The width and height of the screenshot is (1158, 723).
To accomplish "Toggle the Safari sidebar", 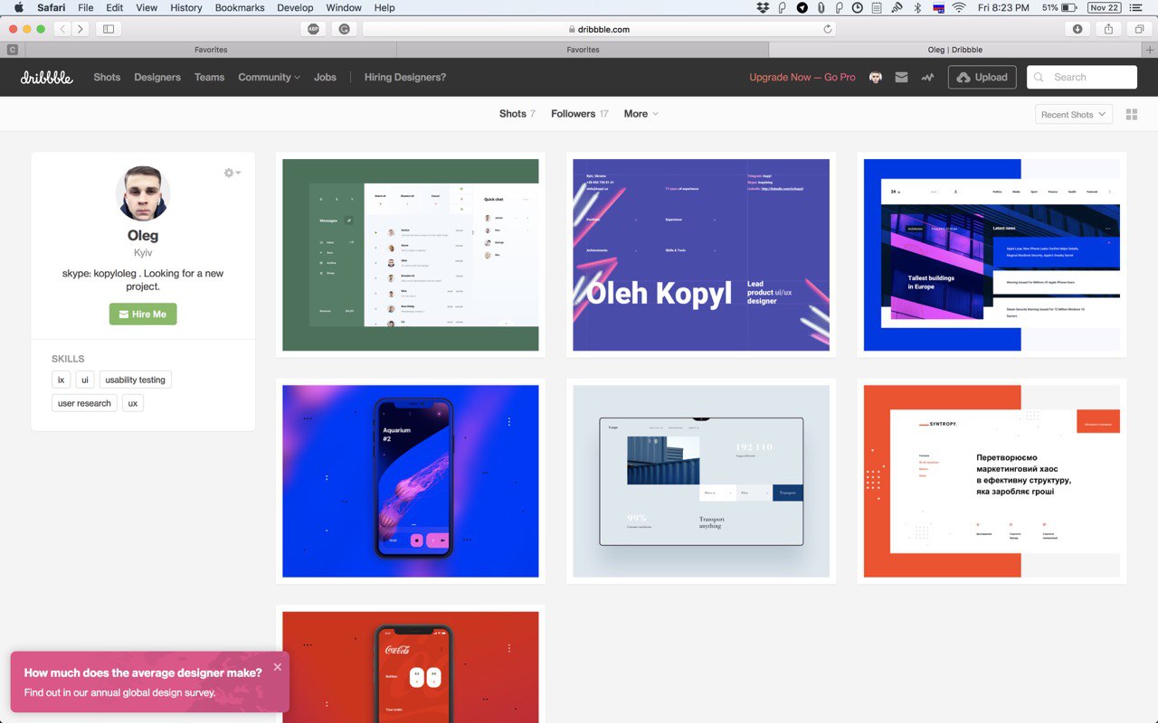I will pyautogui.click(x=109, y=29).
